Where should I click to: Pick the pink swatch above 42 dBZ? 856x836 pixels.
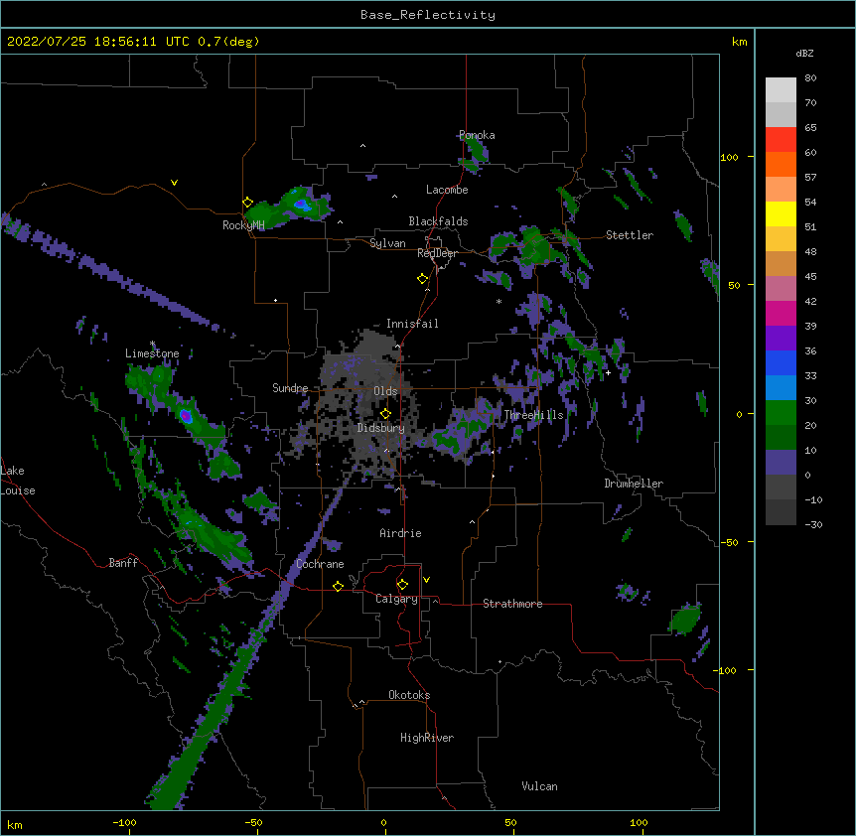[x=781, y=289]
